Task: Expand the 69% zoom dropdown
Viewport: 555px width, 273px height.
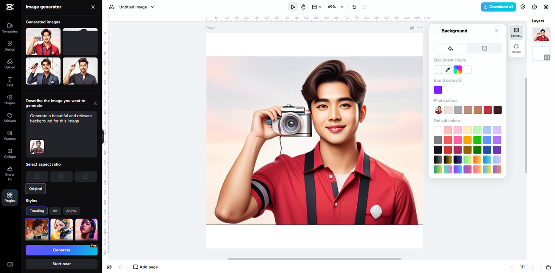Action: click(x=336, y=7)
